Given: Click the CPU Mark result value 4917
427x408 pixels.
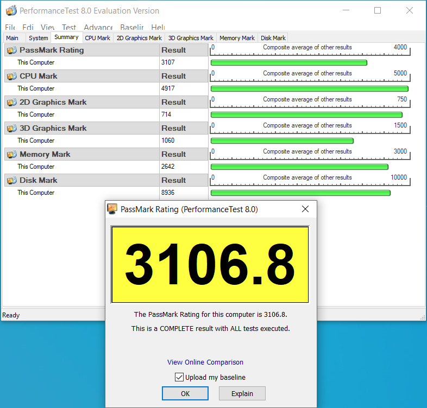Looking at the screenshot, I should [168, 88].
